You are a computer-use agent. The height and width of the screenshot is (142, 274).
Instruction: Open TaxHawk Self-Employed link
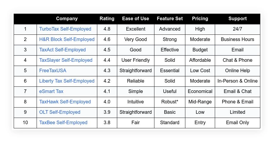coord(65,102)
